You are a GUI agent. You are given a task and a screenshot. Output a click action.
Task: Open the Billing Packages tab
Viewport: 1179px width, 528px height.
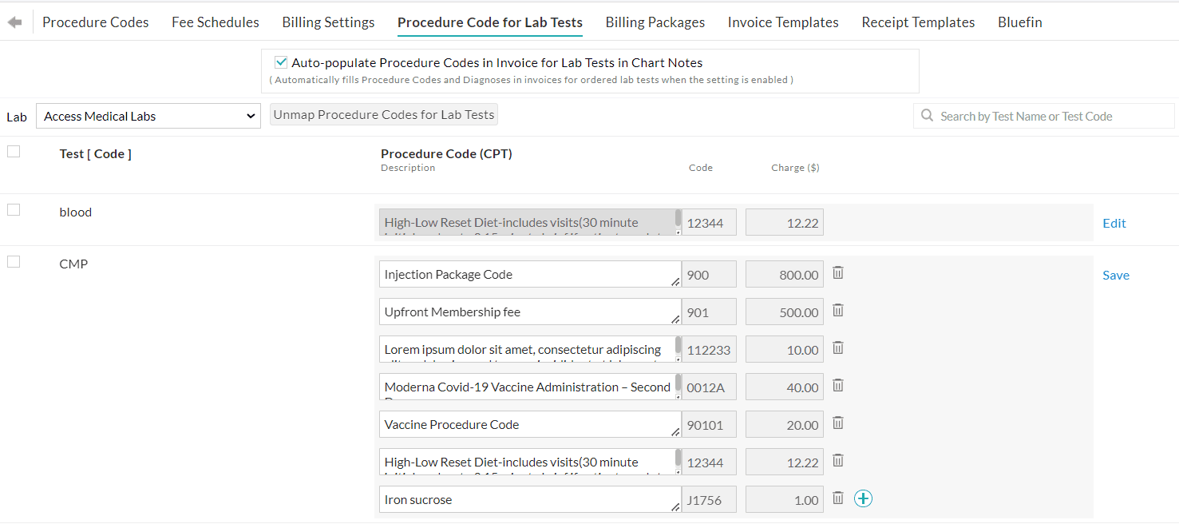click(655, 22)
